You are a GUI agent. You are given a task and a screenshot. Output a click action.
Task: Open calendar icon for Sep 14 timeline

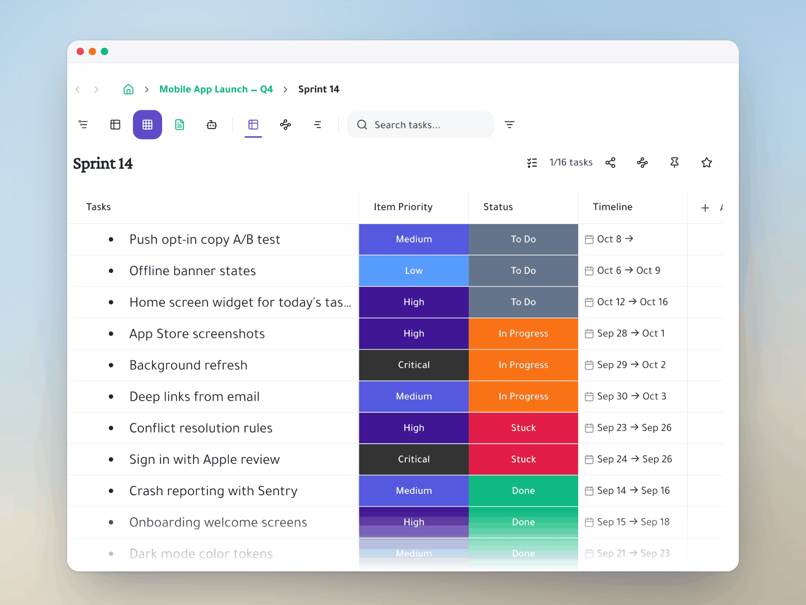coord(589,491)
